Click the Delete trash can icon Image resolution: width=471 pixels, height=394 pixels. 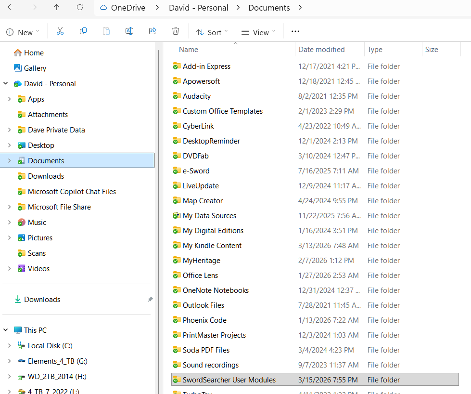[x=176, y=31]
